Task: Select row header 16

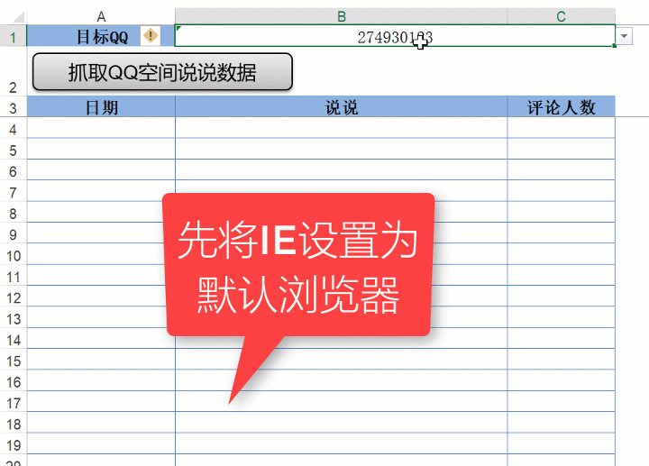Action: tap(13, 382)
